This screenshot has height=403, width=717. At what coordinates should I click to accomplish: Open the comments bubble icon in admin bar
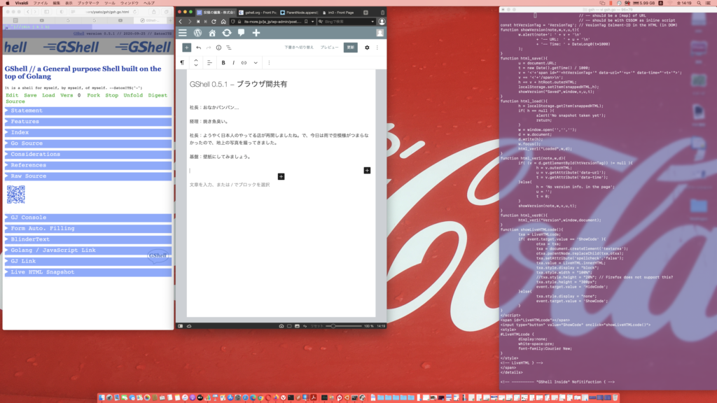click(x=241, y=33)
